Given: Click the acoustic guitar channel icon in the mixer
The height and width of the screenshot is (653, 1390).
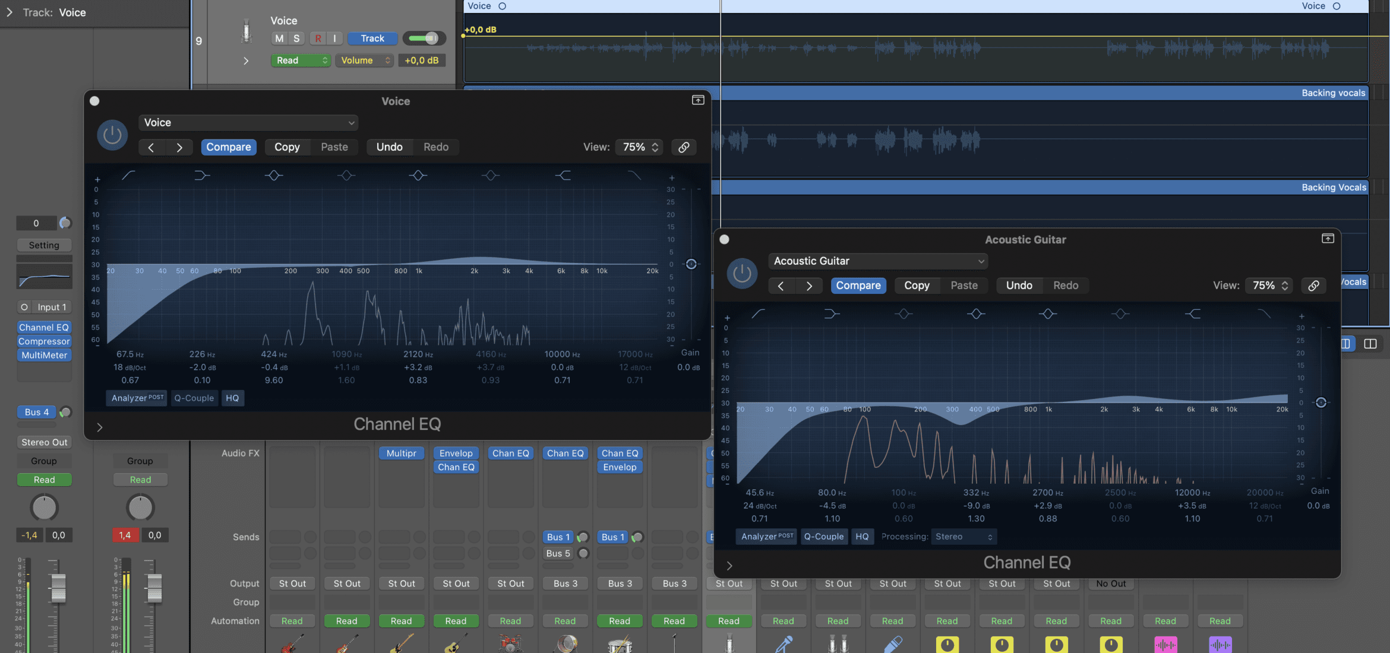Looking at the screenshot, I should (456, 644).
